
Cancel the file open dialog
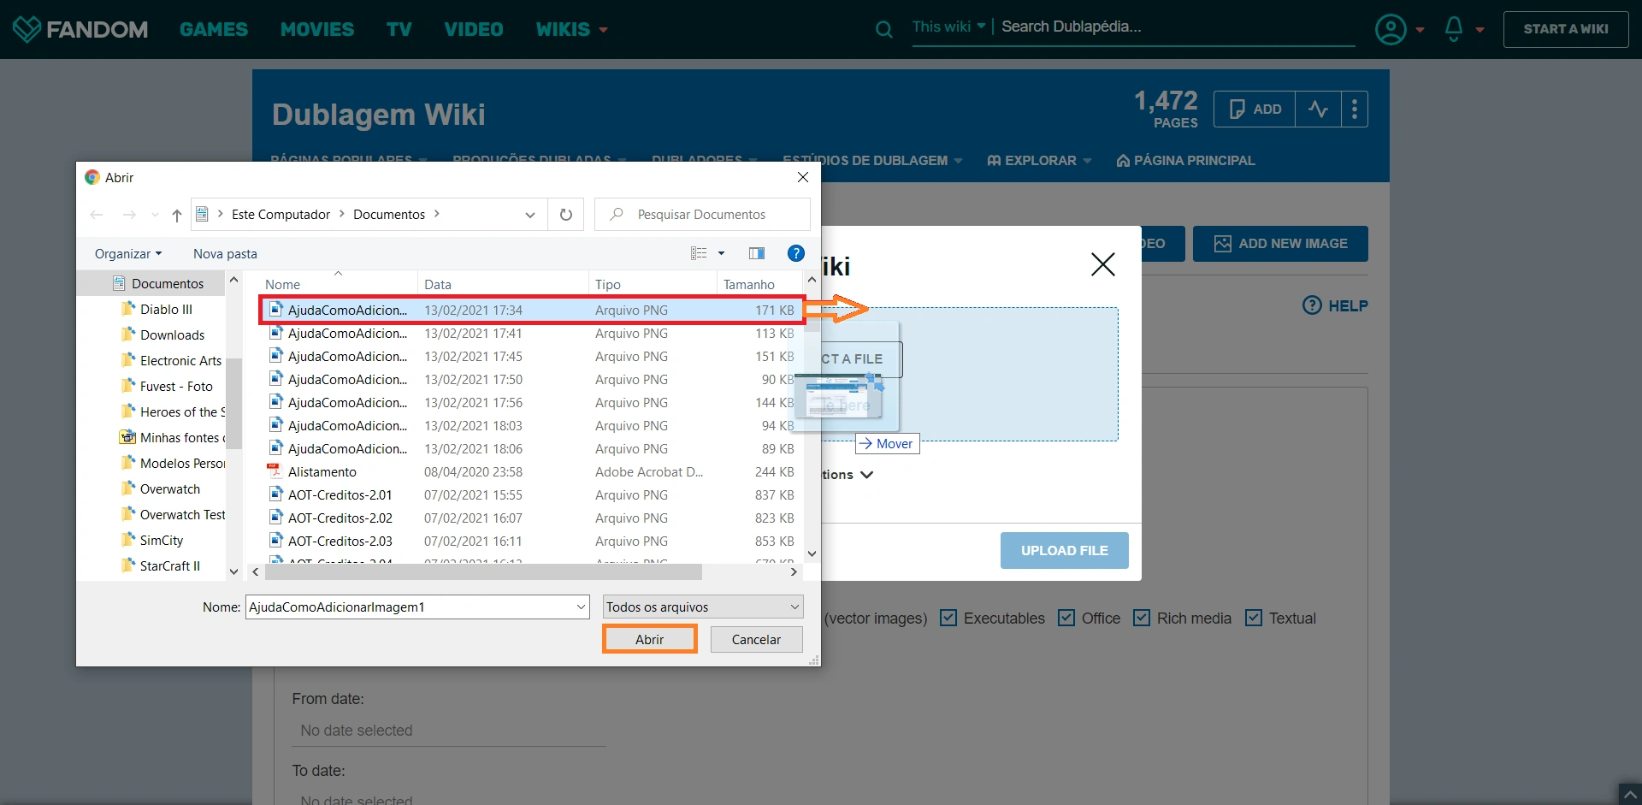click(x=756, y=639)
